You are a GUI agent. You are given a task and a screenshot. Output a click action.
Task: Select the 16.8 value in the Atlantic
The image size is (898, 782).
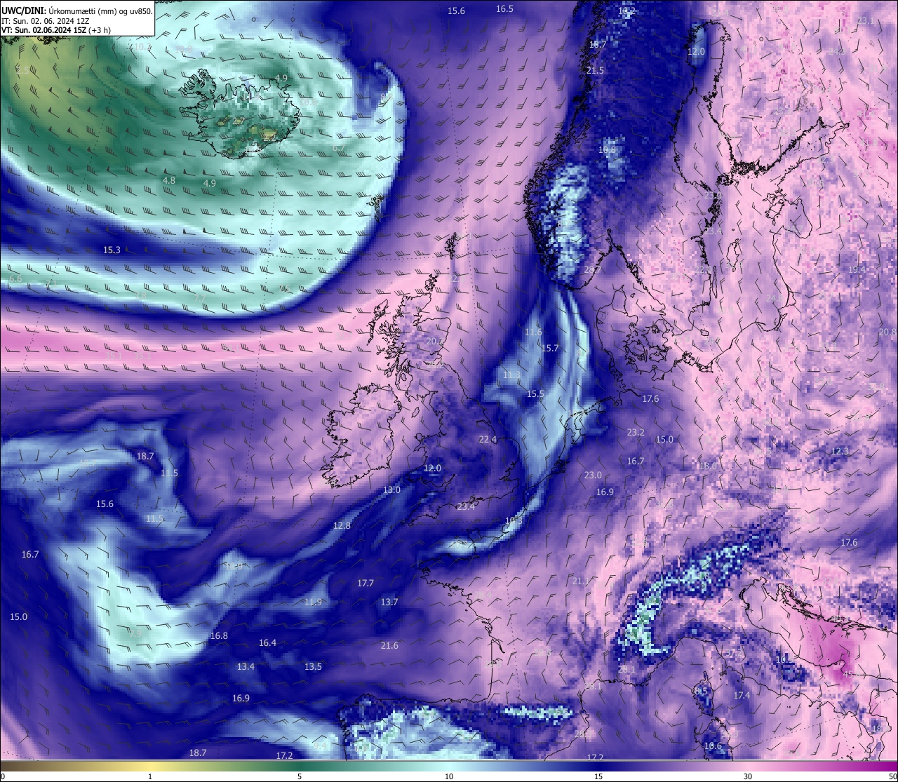219,636
